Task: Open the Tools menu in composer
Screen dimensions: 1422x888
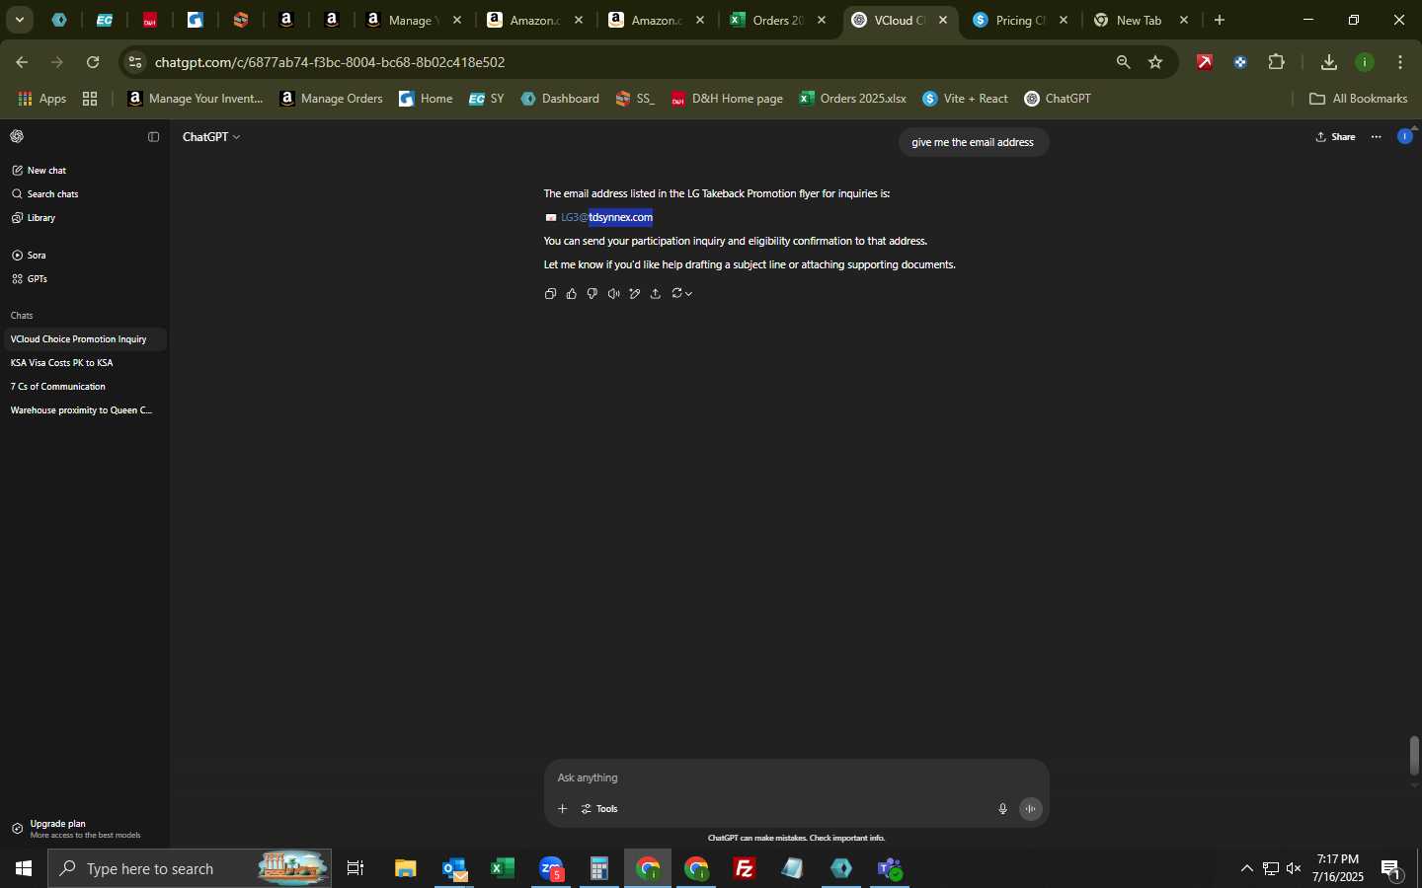Action: tap(599, 809)
